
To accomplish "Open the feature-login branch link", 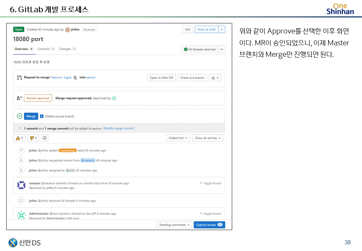I will 61,77.
